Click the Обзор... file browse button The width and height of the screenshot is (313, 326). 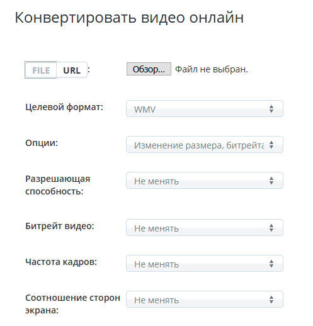click(149, 69)
